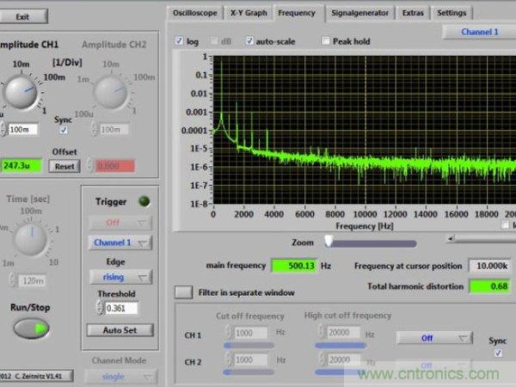516x387 pixels.
Task: Open the trigger Channel 1 dropdown
Action: (x=120, y=243)
